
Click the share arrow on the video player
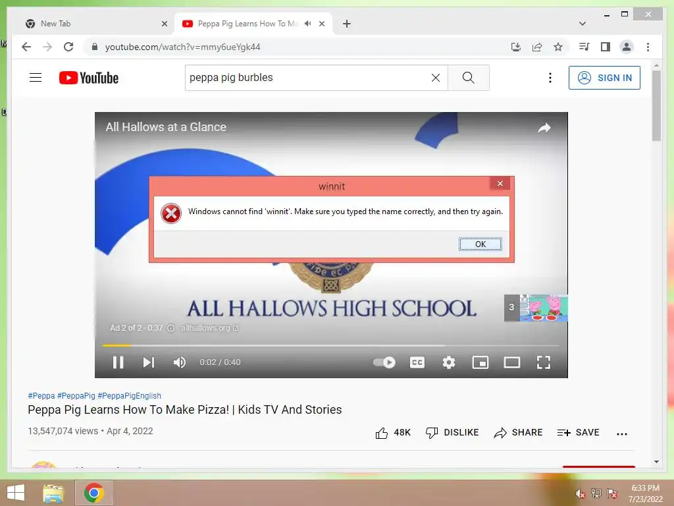click(544, 128)
